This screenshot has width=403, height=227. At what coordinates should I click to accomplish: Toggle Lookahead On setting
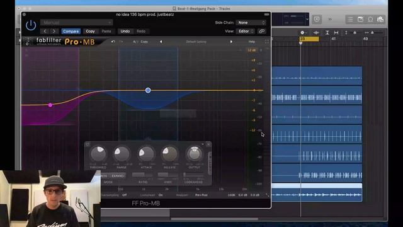[x=161, y=195]
